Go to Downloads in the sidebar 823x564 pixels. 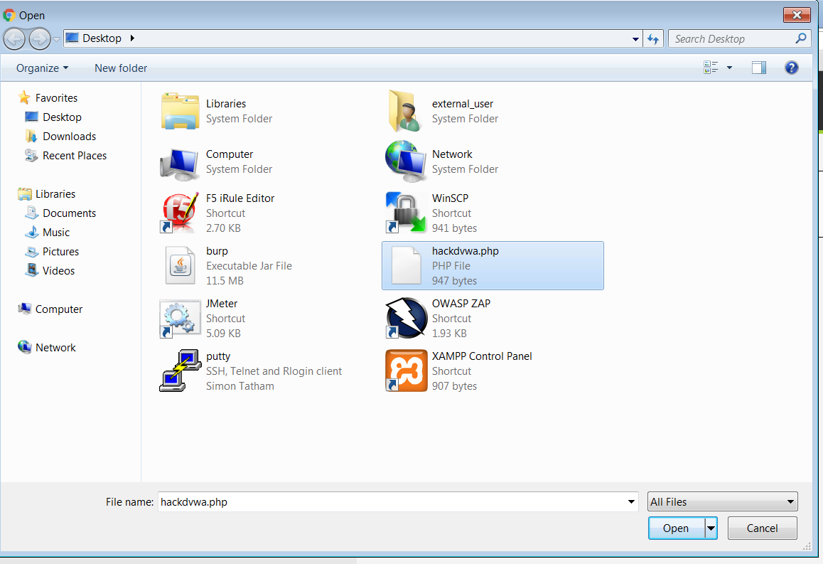pos(69,137)
